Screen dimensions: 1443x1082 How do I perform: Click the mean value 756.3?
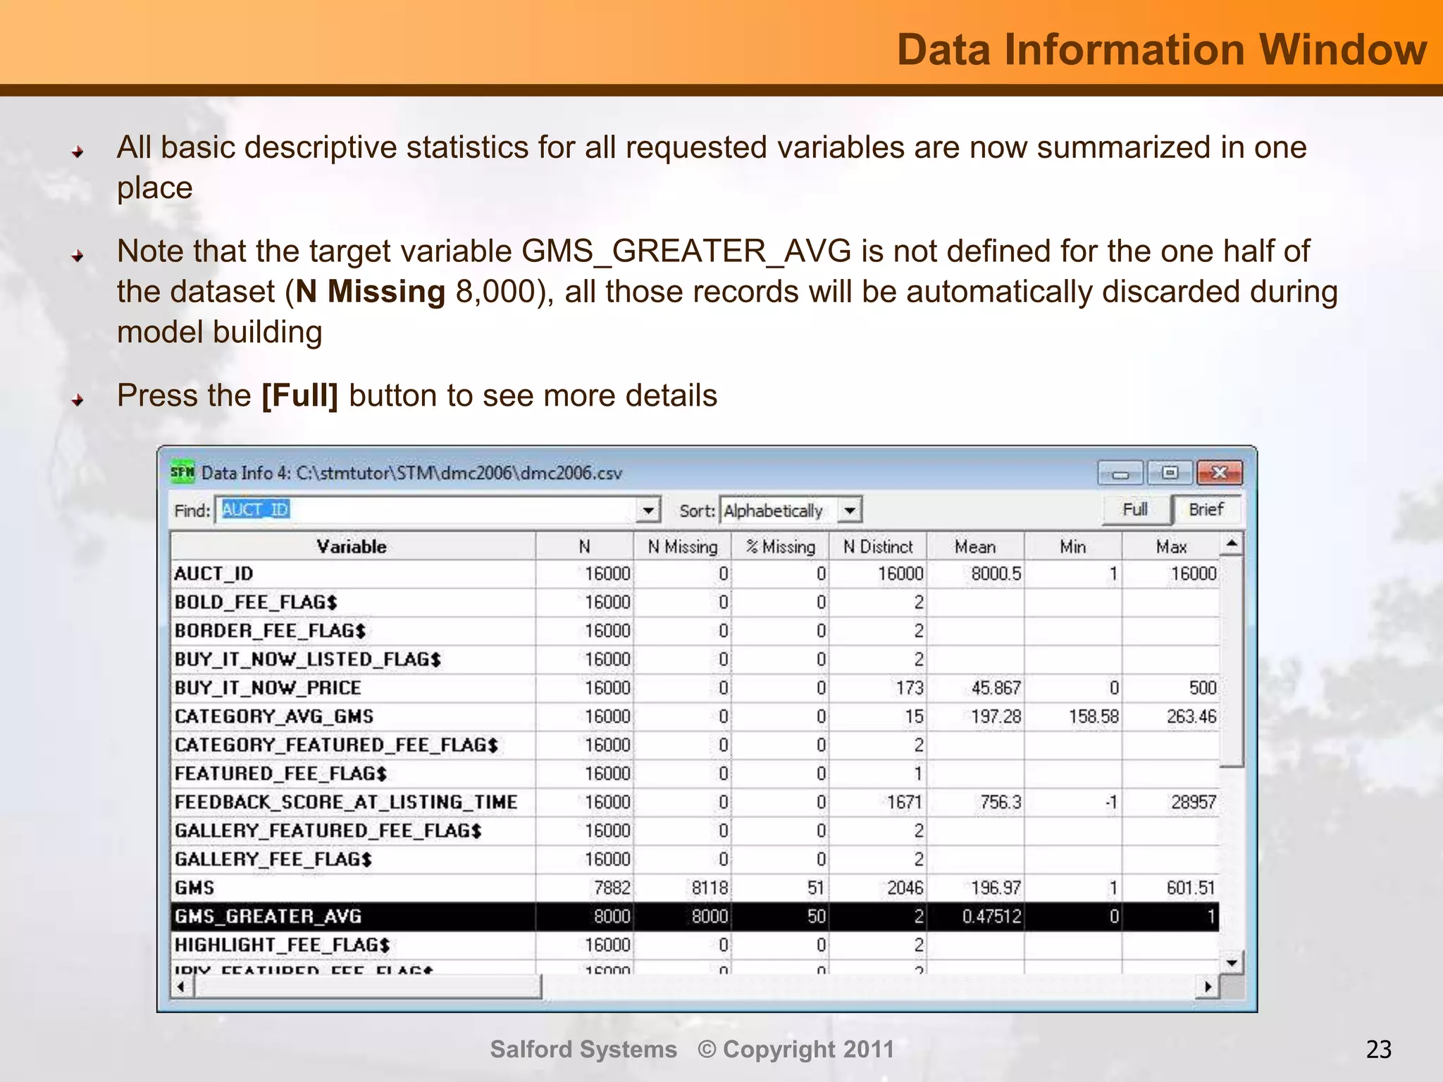click(1001, 802)
